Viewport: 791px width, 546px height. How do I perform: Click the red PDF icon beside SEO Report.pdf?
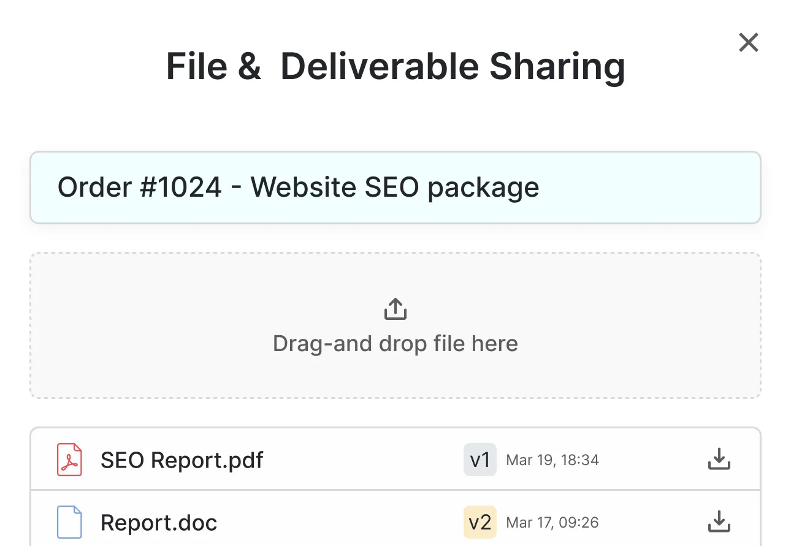click(x=69, y=460)
